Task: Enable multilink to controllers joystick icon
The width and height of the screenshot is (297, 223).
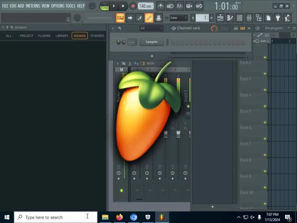Action: coord(159,18)
